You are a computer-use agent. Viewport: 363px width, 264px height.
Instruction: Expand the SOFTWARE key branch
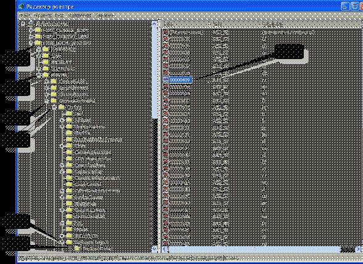(39, 69)
